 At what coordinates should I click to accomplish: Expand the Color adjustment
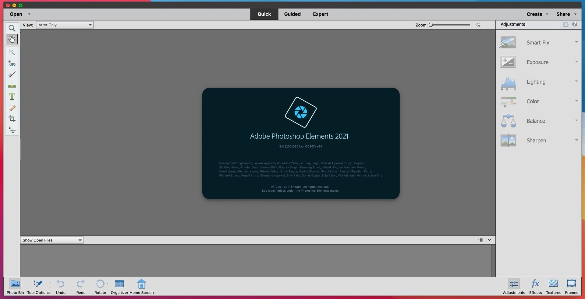(x=576, y=101)
